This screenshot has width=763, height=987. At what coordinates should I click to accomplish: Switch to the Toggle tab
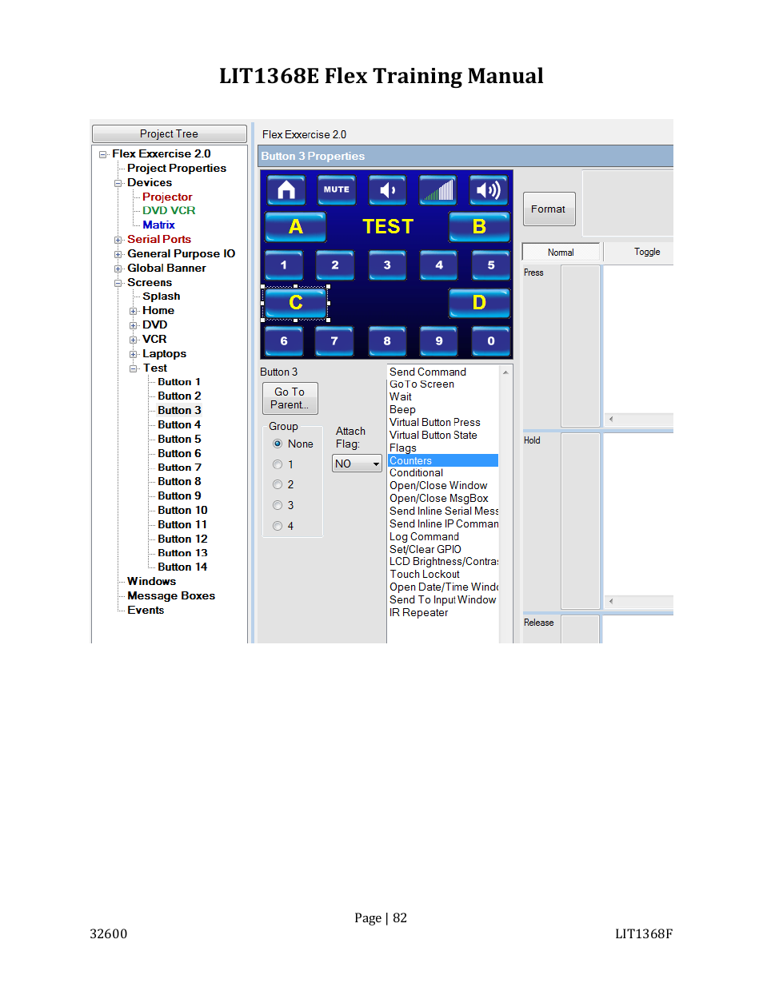pos(647,252)
